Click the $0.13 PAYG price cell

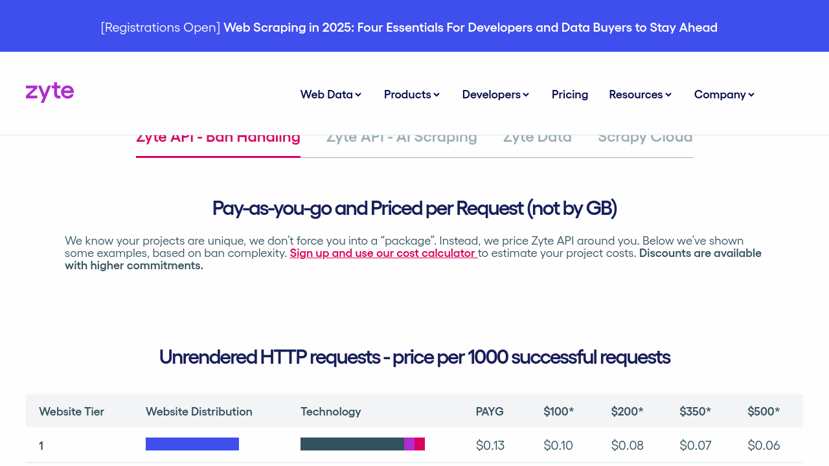point(490,445)
